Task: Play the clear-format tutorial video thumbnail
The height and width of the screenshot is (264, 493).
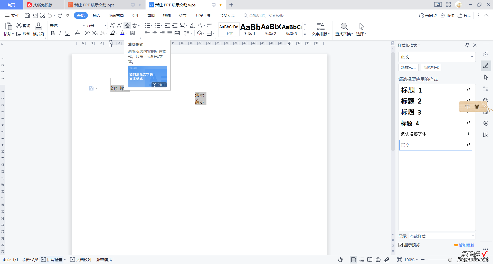Action: point(147,76)
